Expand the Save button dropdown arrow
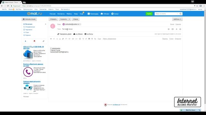Image resolution: width=206 pixels, height=115 pixels. 70,19
